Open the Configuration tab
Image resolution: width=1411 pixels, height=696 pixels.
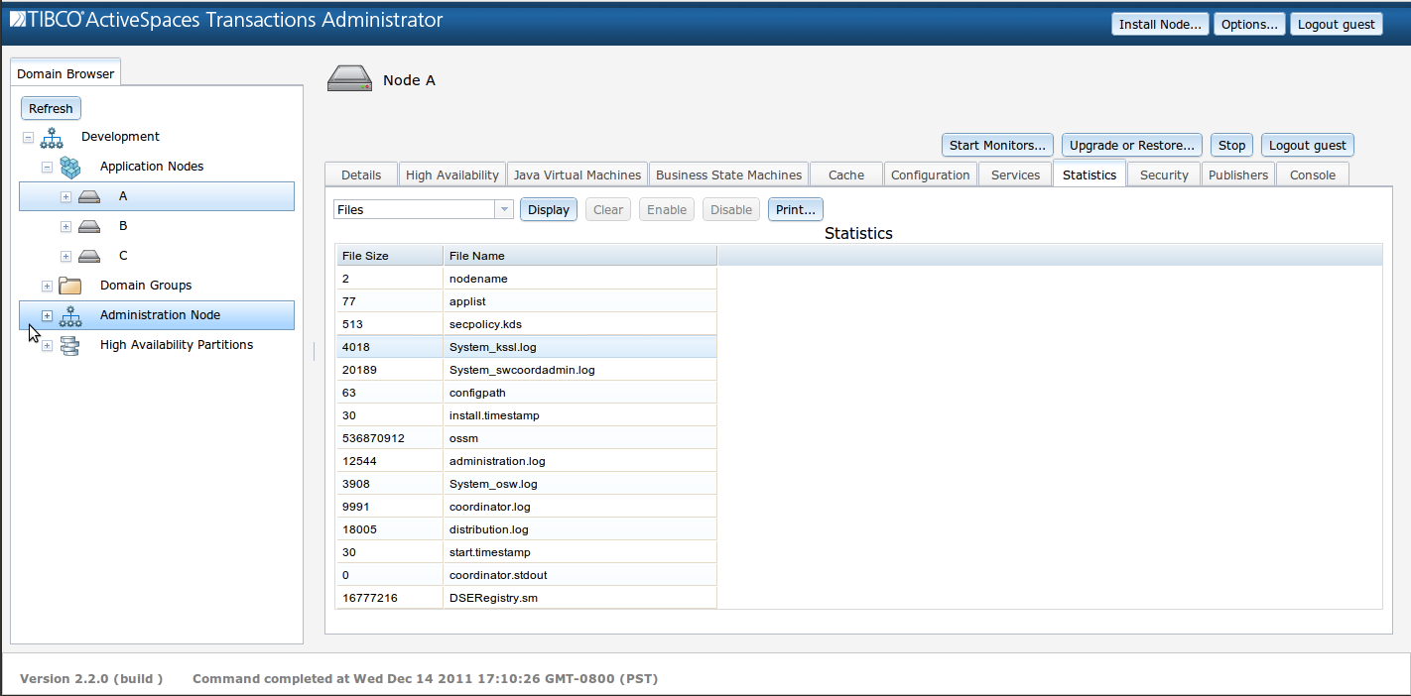(931, 174)
